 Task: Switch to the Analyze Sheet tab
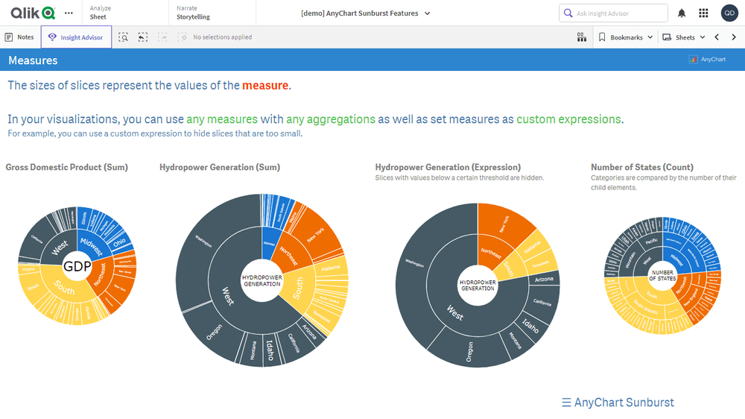click(99, 13)
